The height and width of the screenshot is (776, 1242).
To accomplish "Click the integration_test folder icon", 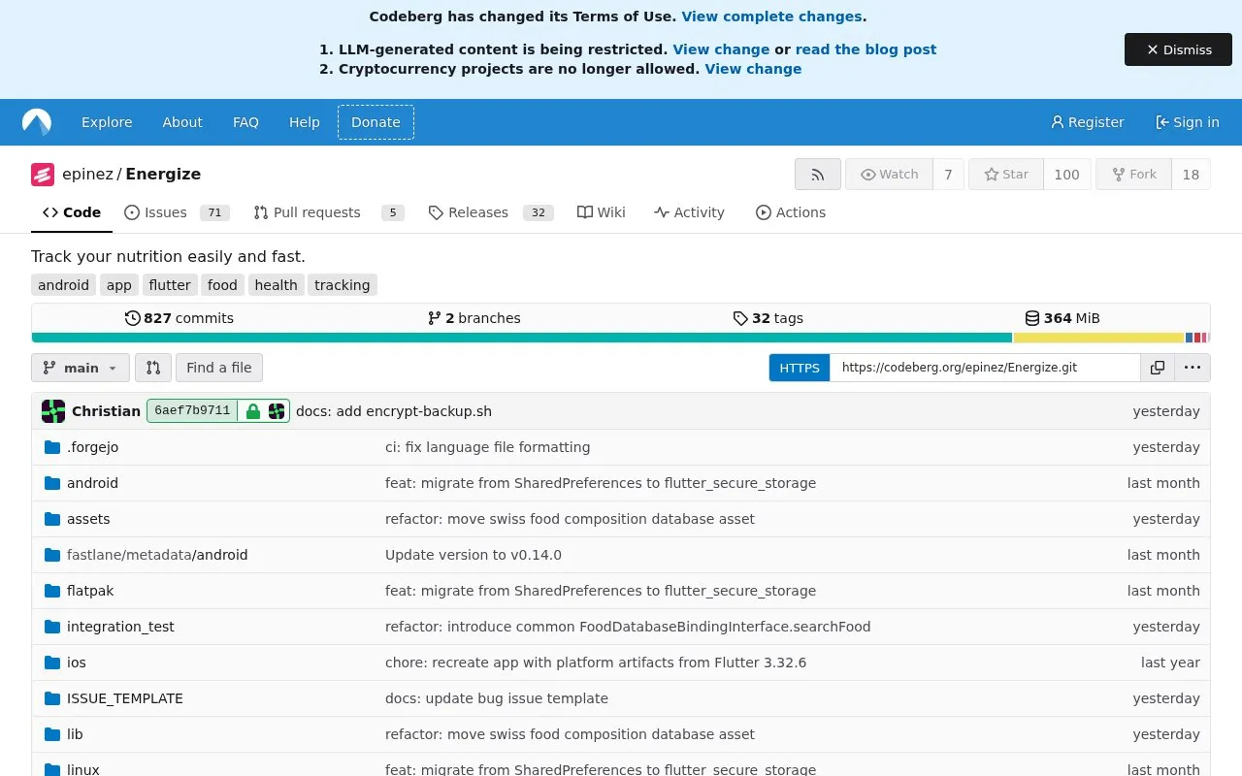I will tap(52, 627).
